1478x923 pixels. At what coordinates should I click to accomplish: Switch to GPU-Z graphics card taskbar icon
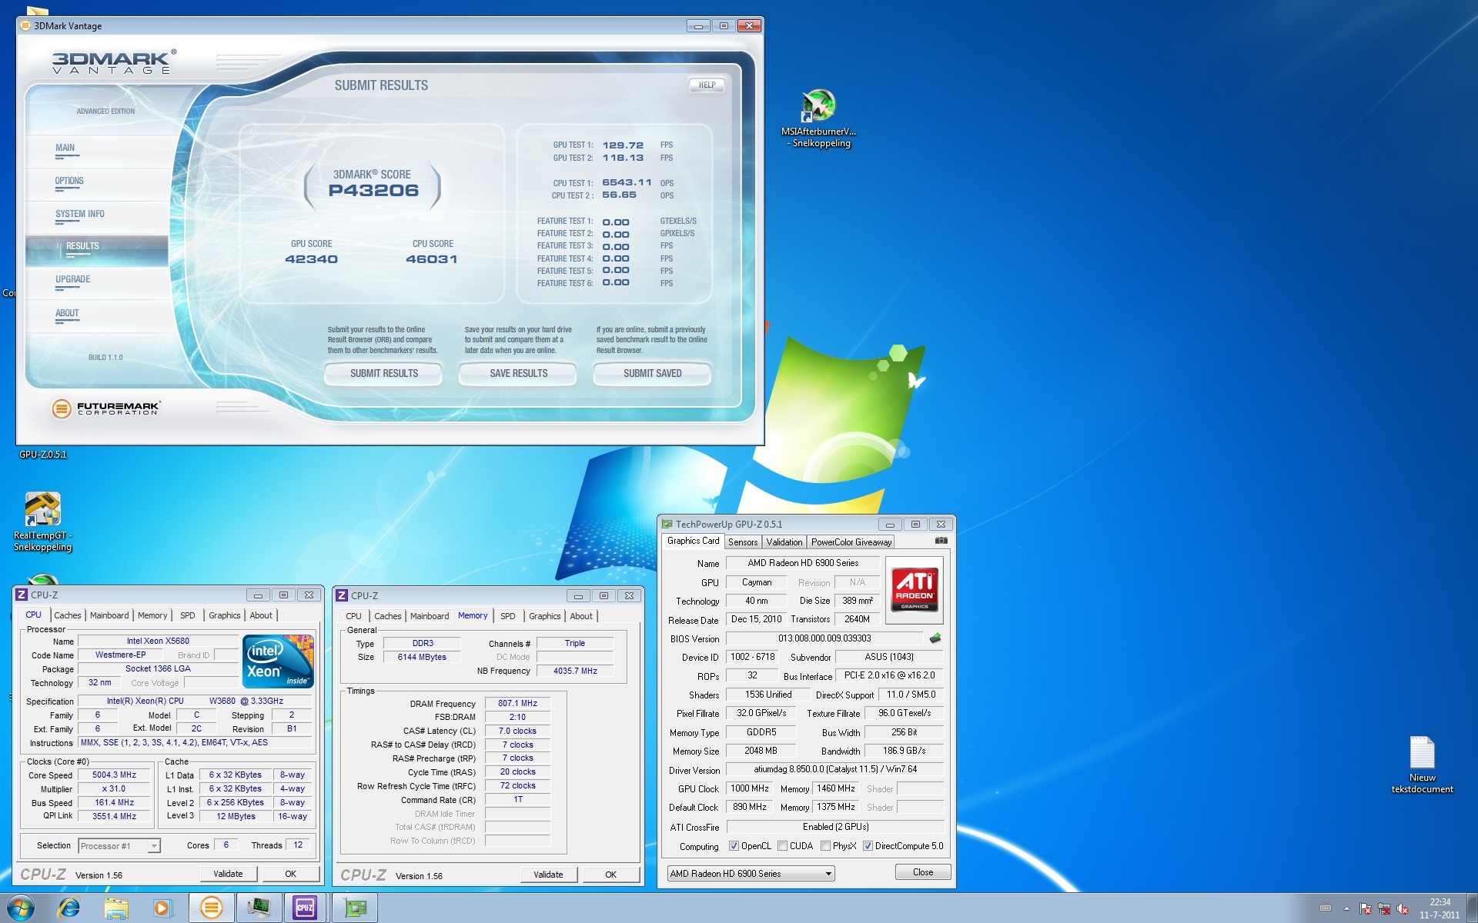pyautogui.click(x=355, y=908)
